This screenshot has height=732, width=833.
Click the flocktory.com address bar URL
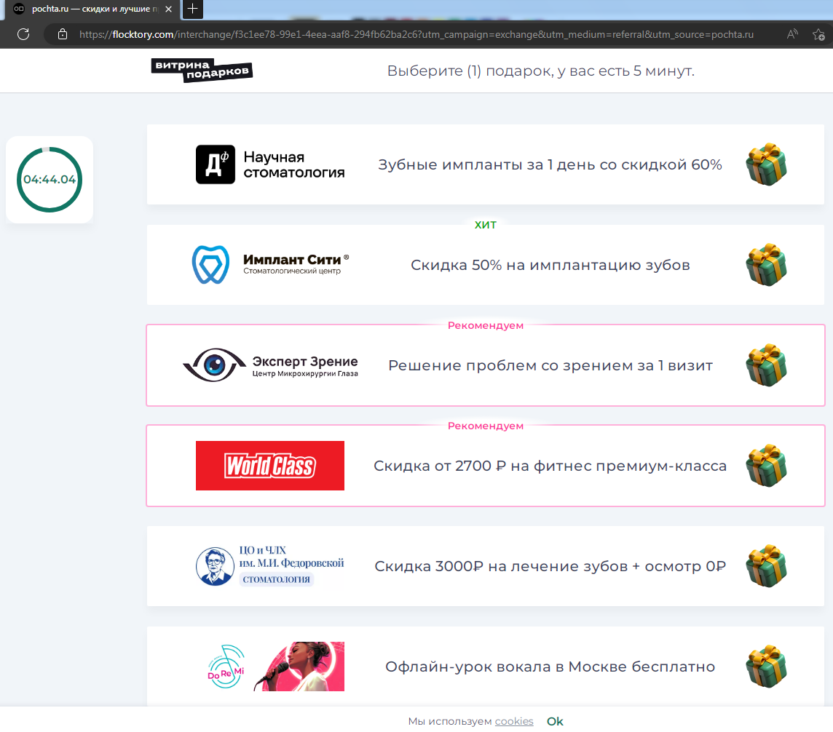(415, 34)
